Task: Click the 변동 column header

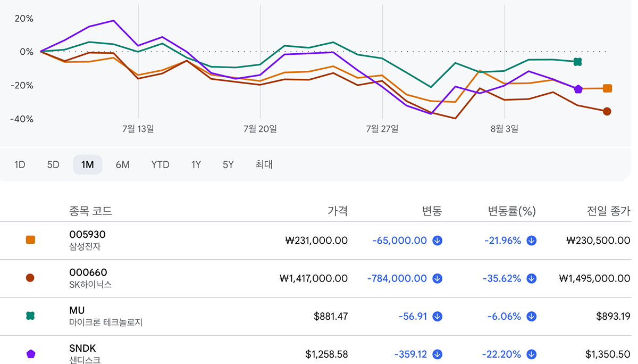Action: (x=432, y=211)
